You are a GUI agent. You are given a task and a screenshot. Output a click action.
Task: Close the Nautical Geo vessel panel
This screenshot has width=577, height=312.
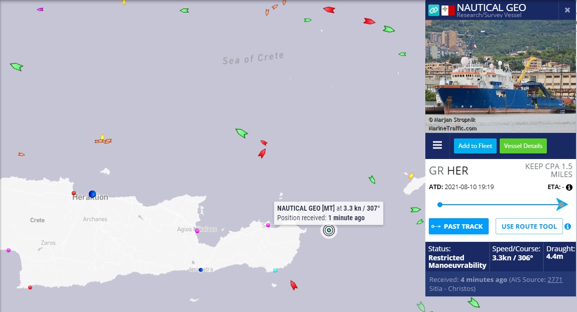tap(567, 11)
